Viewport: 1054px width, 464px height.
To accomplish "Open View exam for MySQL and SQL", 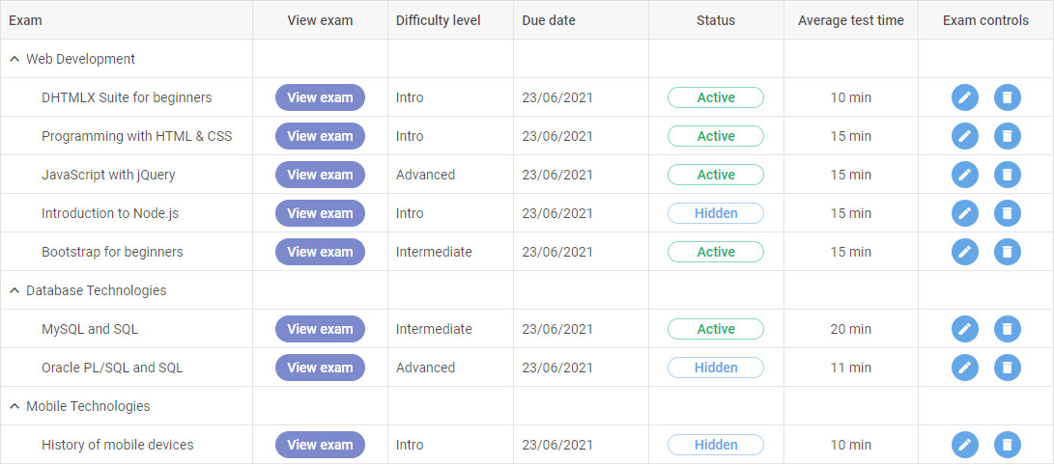I will point(320,329).
